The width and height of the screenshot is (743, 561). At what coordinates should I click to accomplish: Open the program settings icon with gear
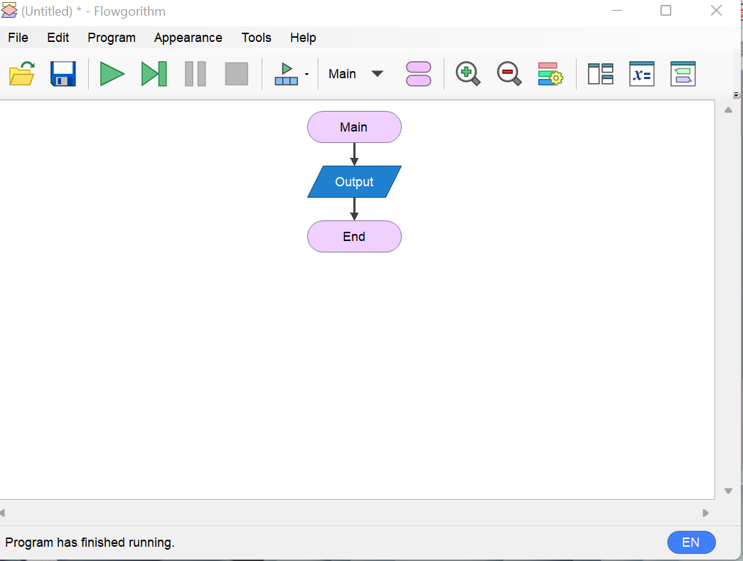point(550,73)
